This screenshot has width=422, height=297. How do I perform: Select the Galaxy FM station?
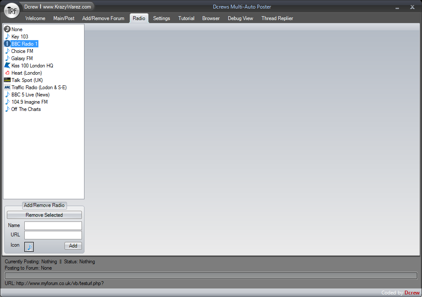click(22, 58)
